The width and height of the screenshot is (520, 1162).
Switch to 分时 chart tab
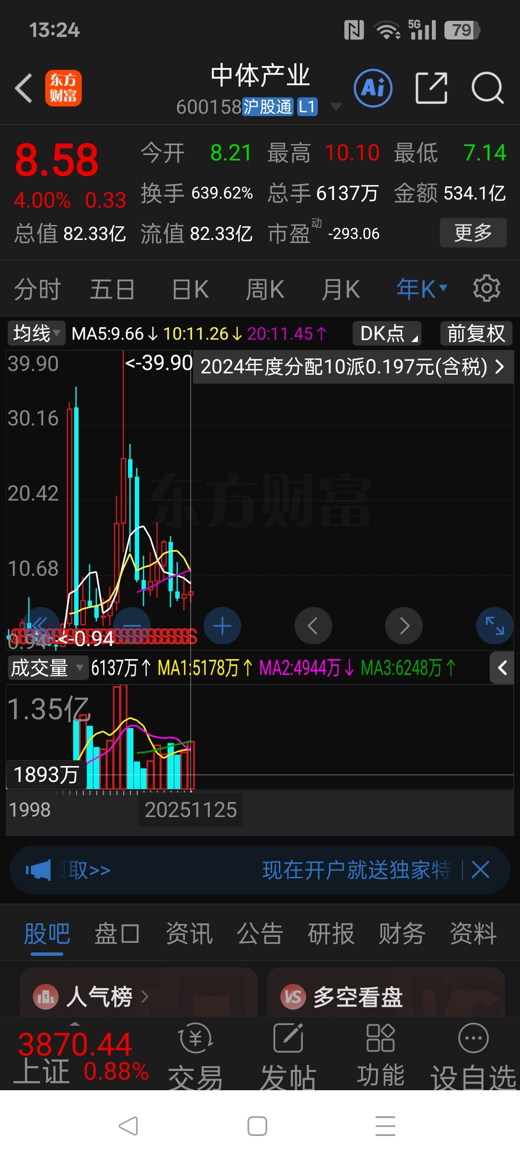[37, 289]
